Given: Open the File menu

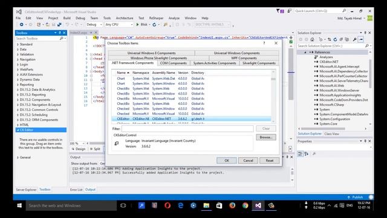Looking at the screenshot, I should (18, 18).
